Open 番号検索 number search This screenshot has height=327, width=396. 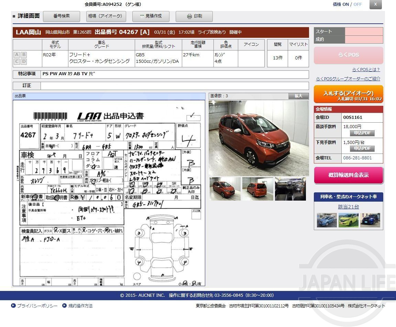pos(62,16)
